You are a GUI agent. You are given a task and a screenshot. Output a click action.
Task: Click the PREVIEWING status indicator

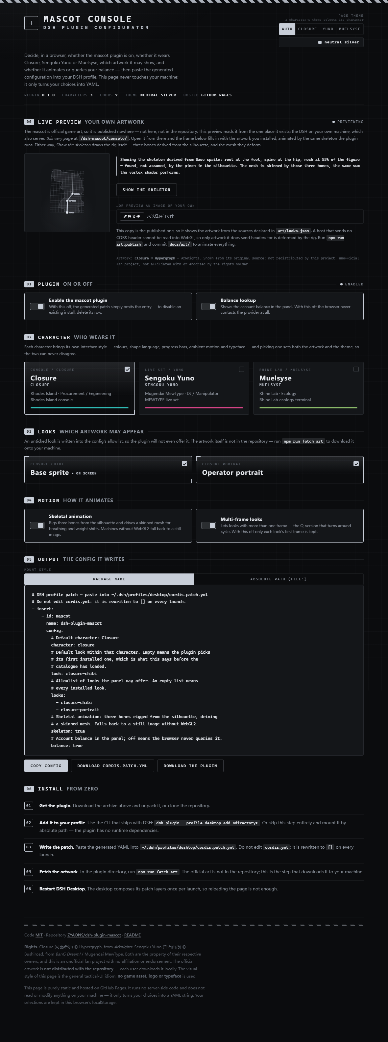348,122
